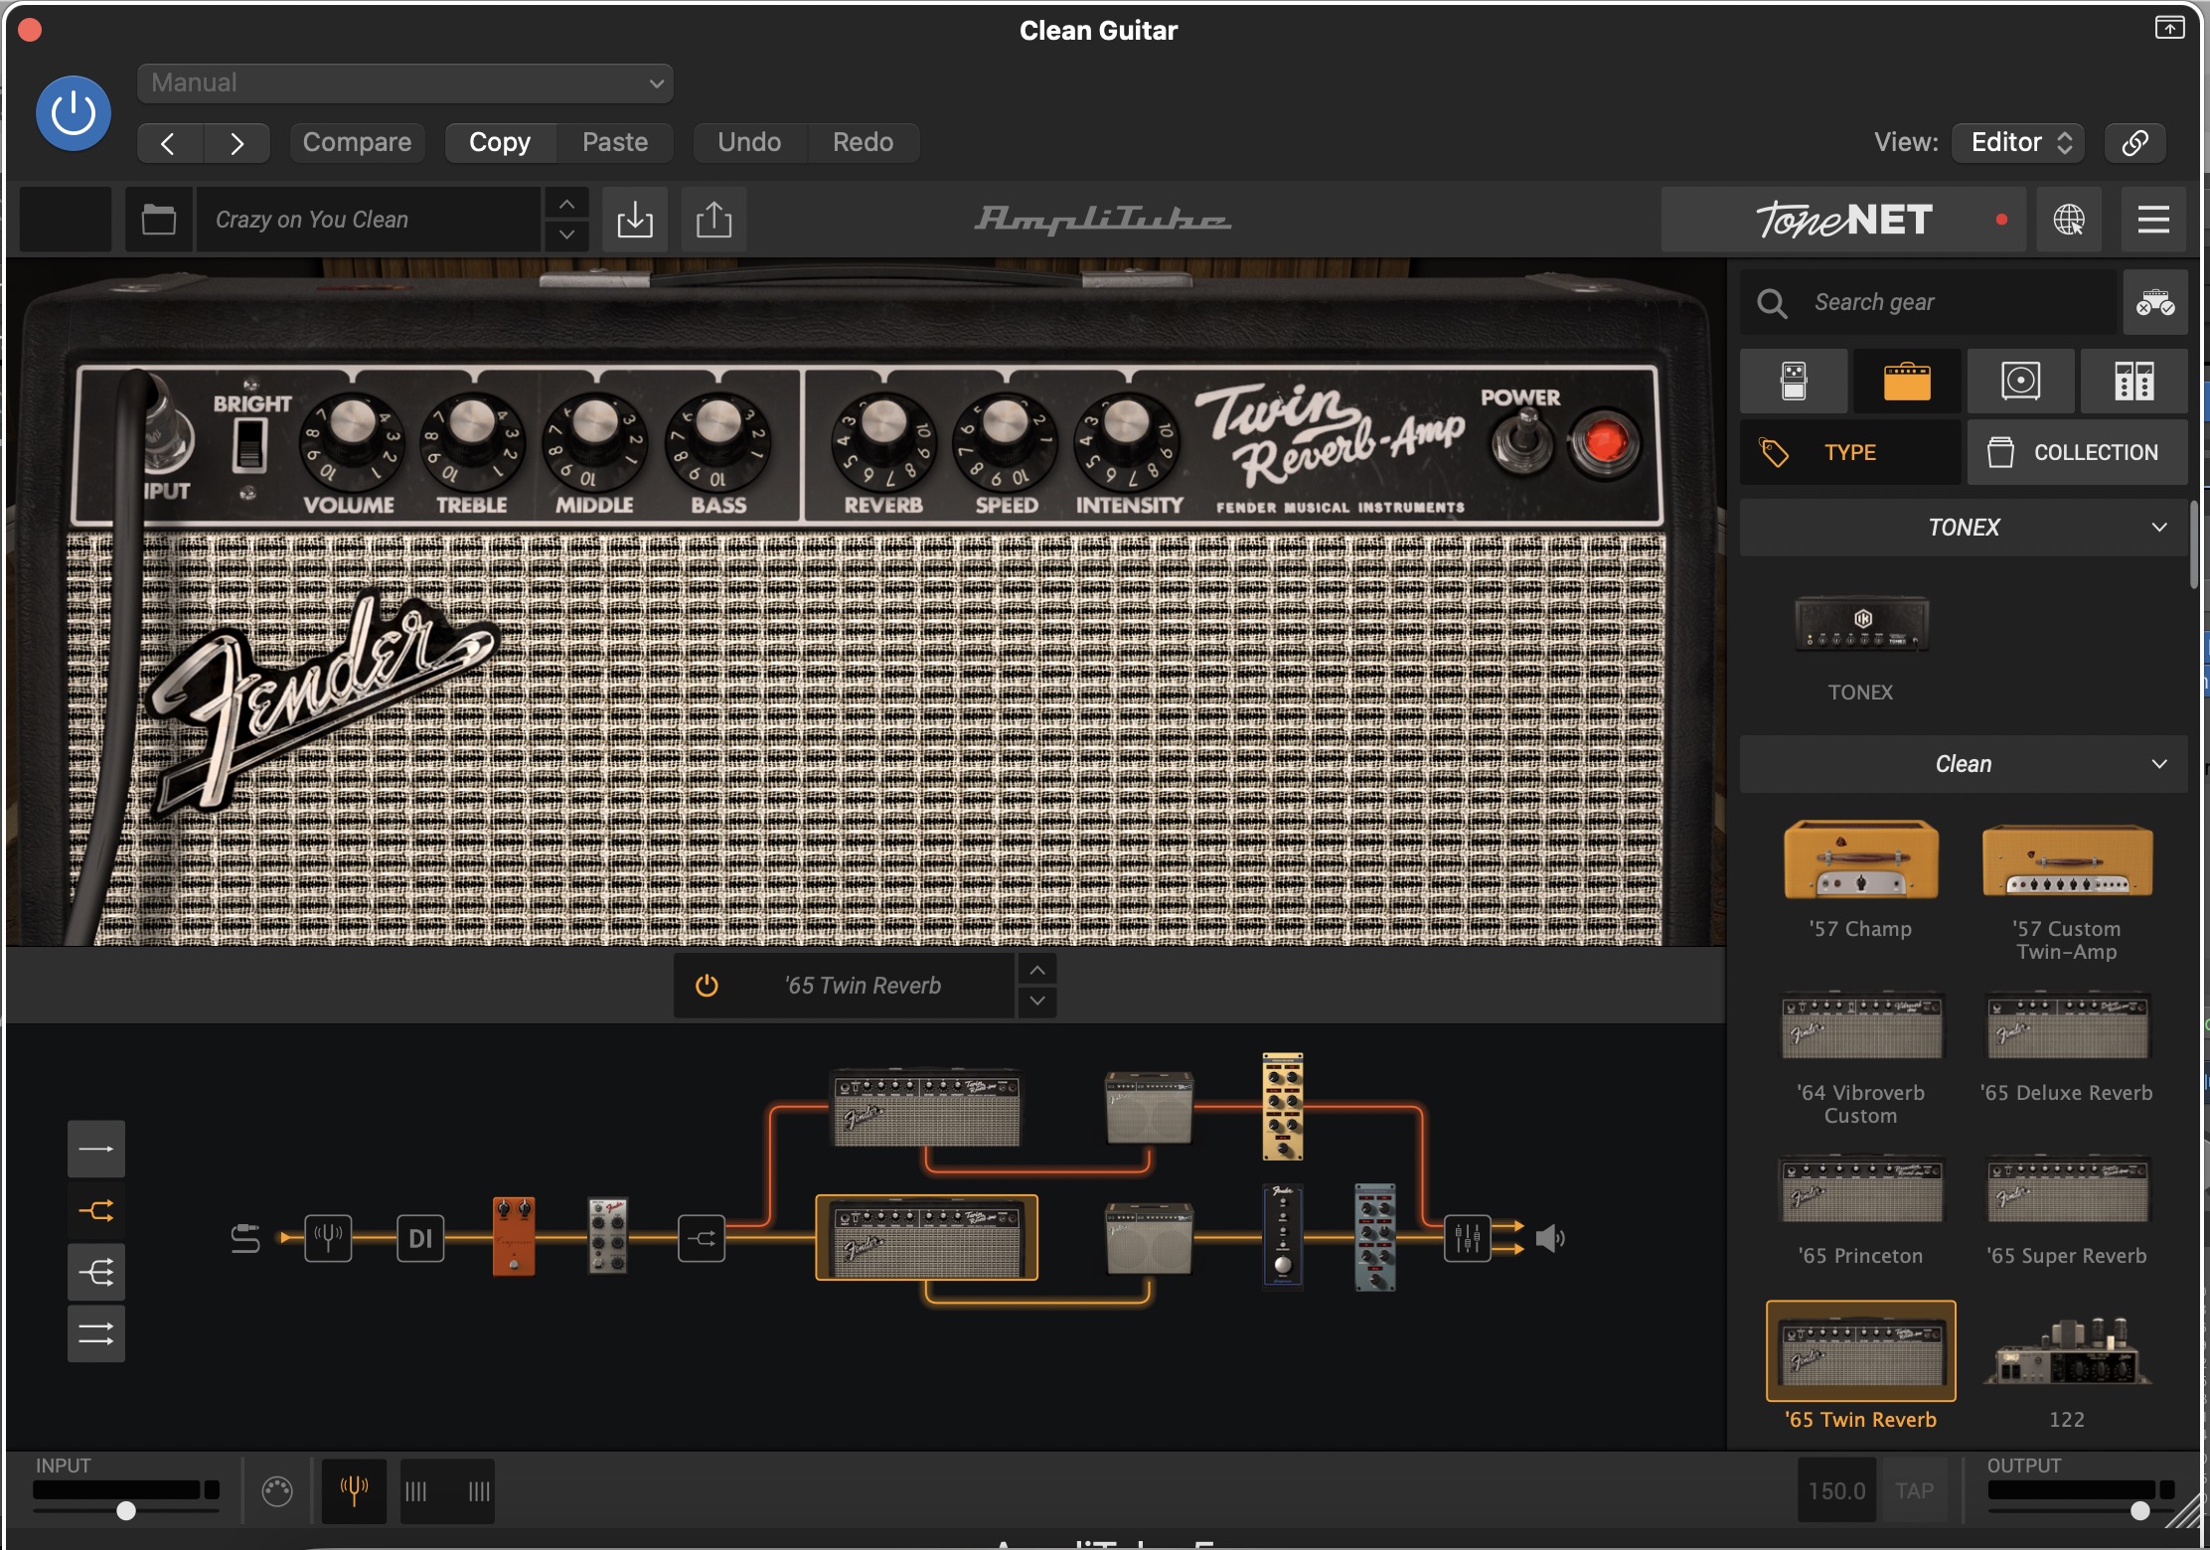The image size is (2210, 1550).
Task: Adjust the OUTPUT level slider
Action: [x=2139, y=1511]
